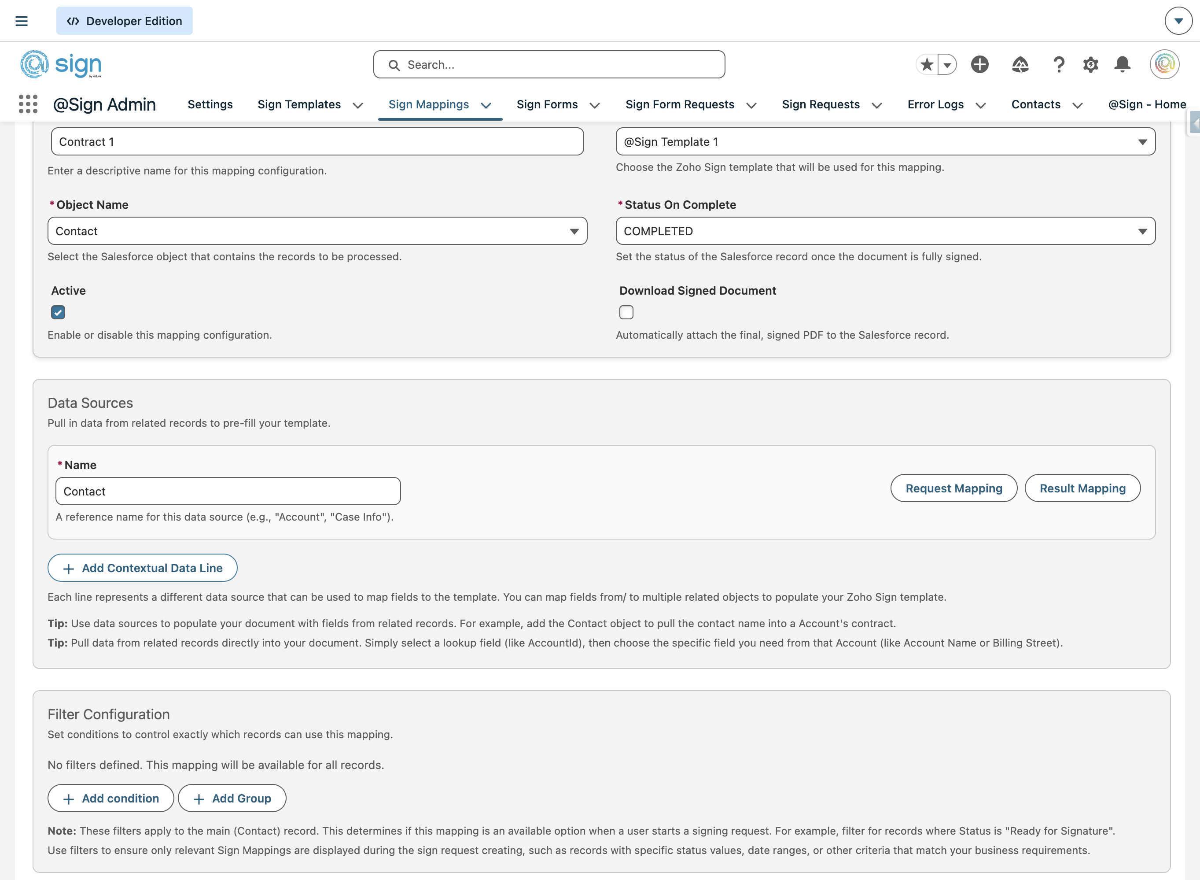
Task: Open the user profile avatar
Action: [1164, 65]
